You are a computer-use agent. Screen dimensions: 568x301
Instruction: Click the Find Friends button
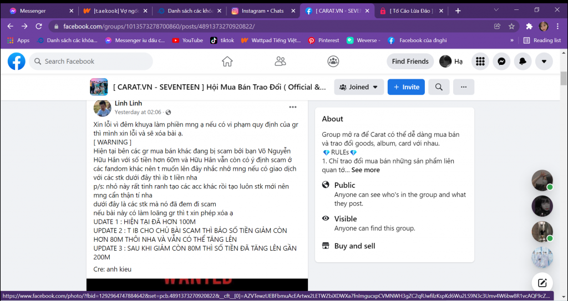click(x=410, y=62)
